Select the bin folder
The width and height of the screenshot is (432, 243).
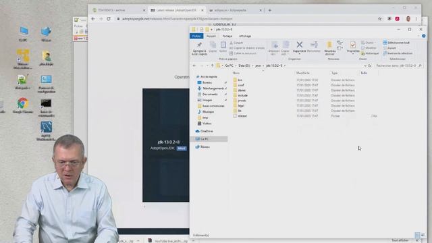[x=240, y=80]
